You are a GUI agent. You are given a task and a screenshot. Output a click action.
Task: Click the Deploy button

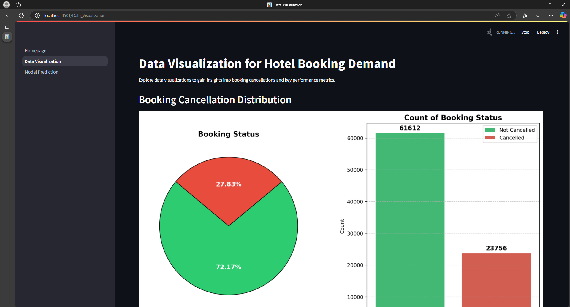point(543,32)
